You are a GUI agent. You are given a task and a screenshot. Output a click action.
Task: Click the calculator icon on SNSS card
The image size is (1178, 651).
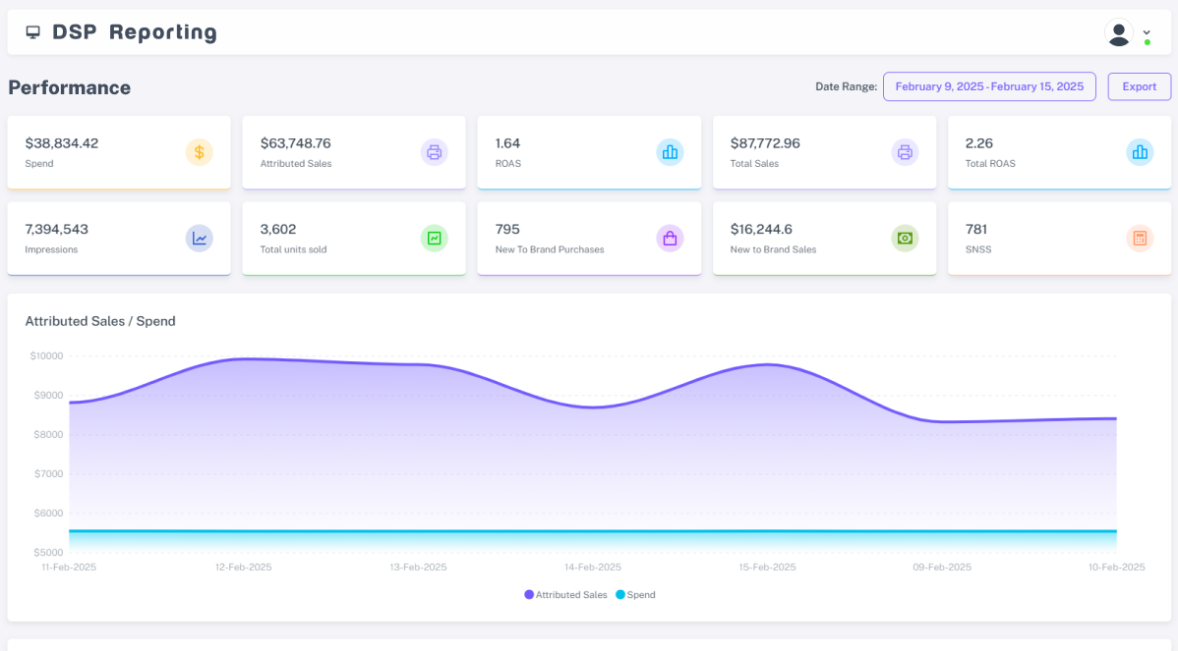(x=1140, y=239)
